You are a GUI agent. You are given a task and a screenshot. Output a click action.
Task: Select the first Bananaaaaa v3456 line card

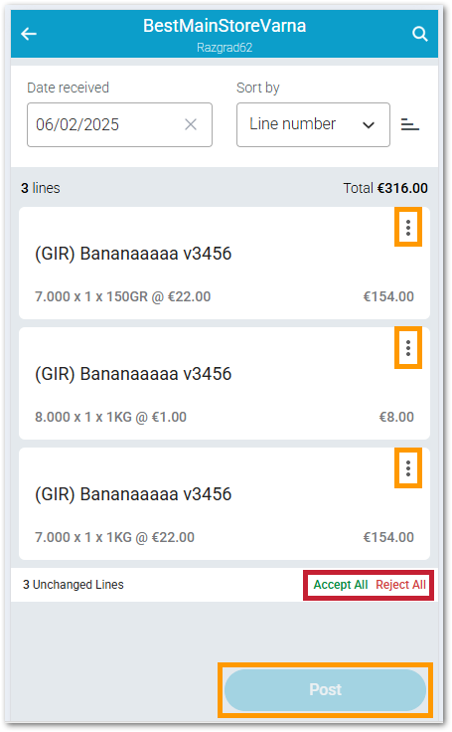click(225, 264)
